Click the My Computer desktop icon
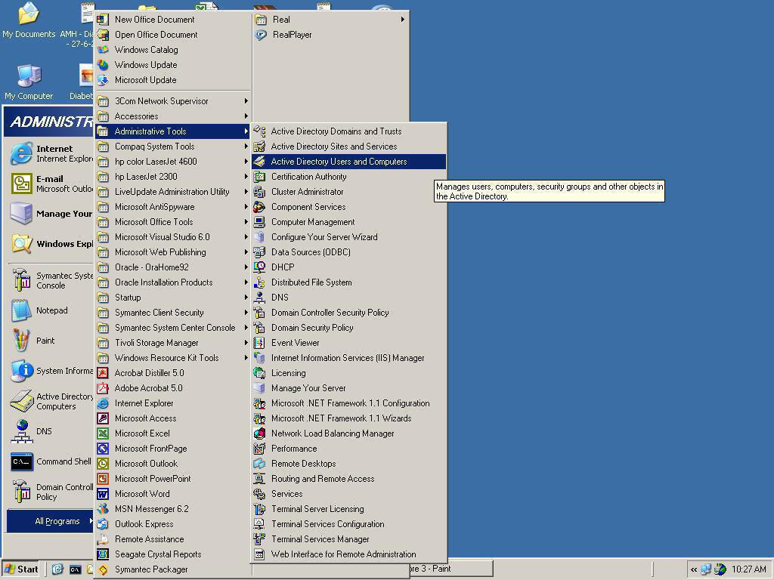 click(x=29, y=76)
